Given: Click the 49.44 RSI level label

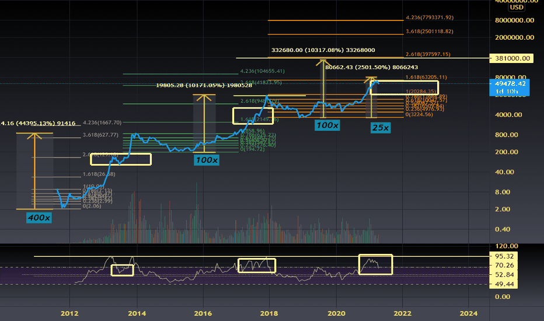Looking at the screenshot, I should 504,284.
